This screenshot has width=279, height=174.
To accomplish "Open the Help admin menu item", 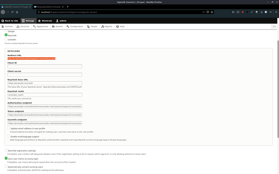I will click(x=120, y=27).
